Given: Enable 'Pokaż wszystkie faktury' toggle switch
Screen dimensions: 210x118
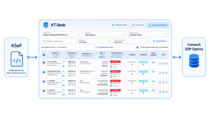Looking at the screenshot, I should tap(138, 47).
